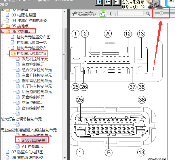Click connector B label in diagram
The width and height of the screenshot is (175, 160).
click(x=109, y=152)
